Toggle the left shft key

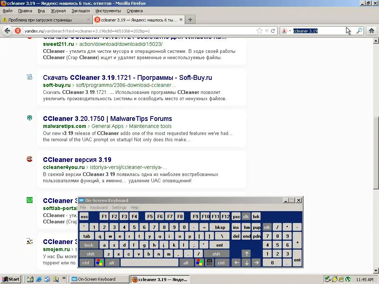point(91,254)
